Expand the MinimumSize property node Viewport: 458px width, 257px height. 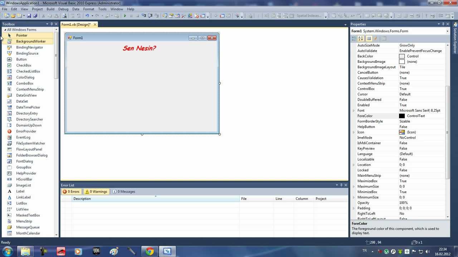(354, 197)
